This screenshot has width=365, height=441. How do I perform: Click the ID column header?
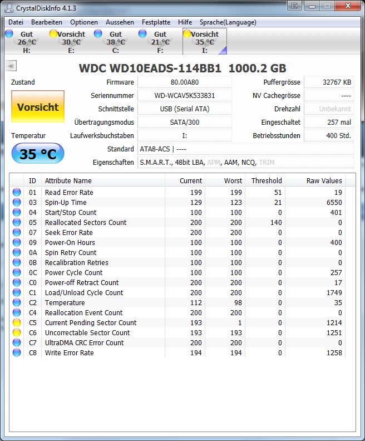click(x=33, y=180)
